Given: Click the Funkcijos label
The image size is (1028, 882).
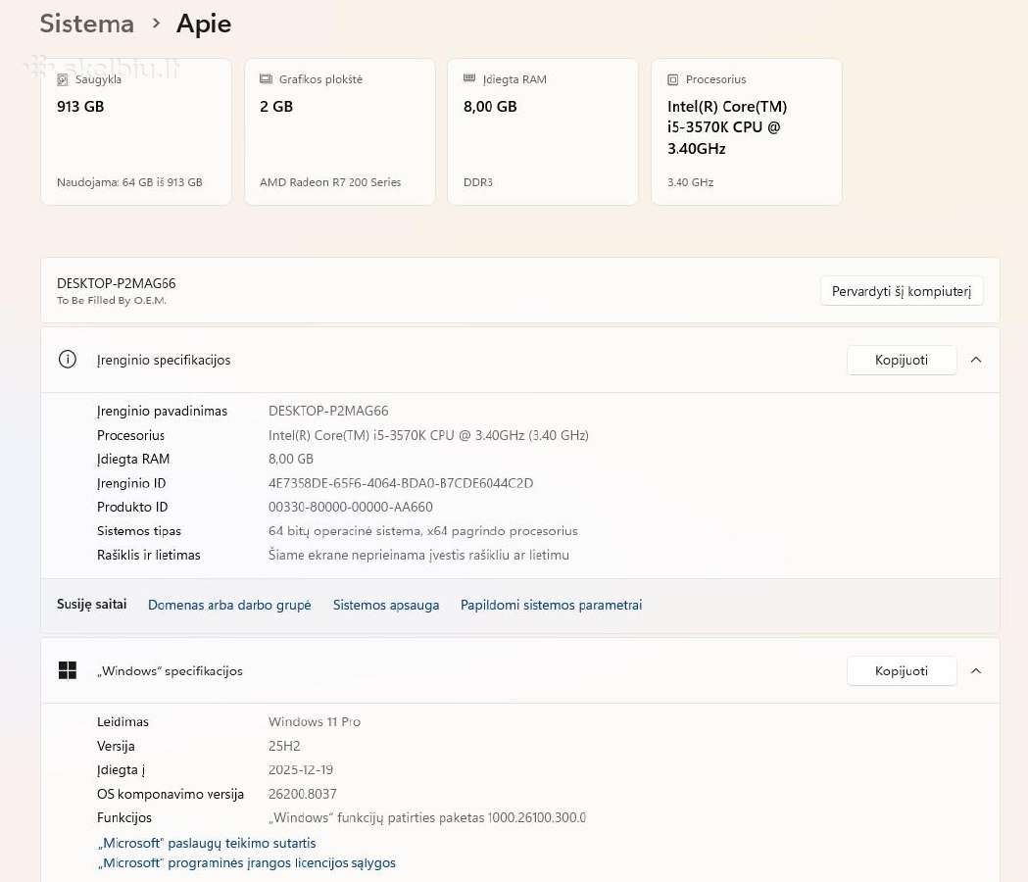Looking at the screenshot, I should pyautogui.click(x=123, y=817).
